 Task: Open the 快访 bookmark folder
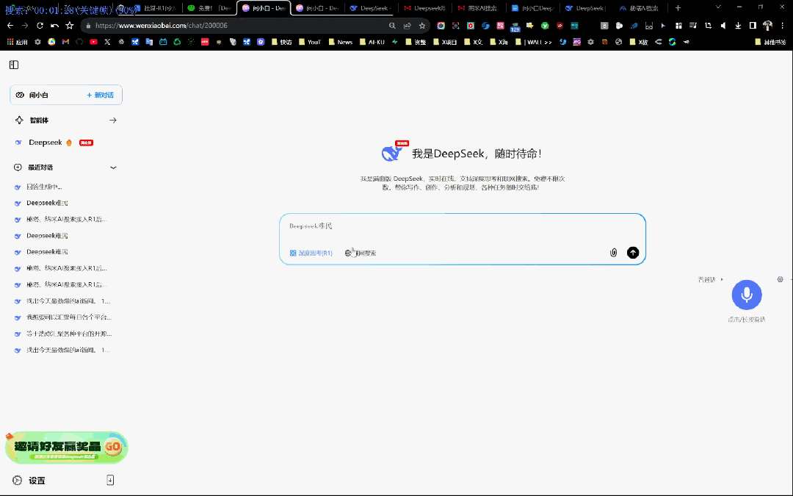tap(282, 42)
